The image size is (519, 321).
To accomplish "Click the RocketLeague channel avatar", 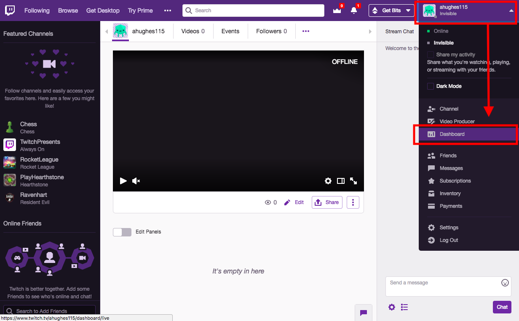I will [10, 162].
